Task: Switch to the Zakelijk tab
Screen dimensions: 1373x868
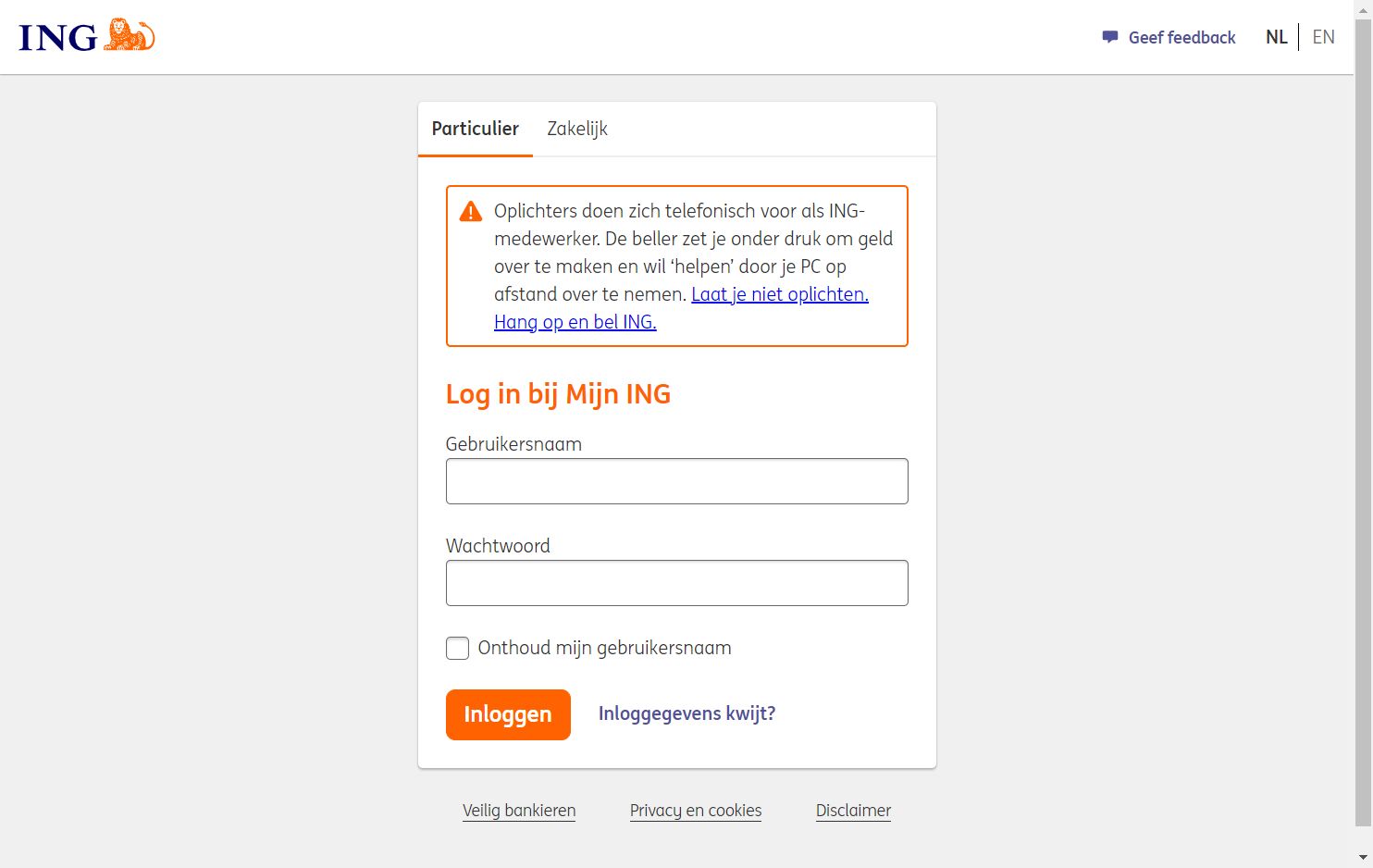Action: click(x=577, y=129)
